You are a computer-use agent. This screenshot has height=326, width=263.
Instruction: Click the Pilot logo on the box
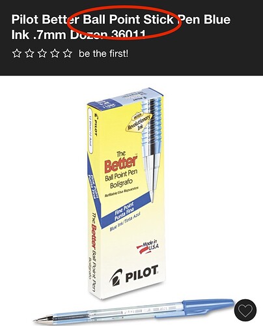(x=134, y=276)
